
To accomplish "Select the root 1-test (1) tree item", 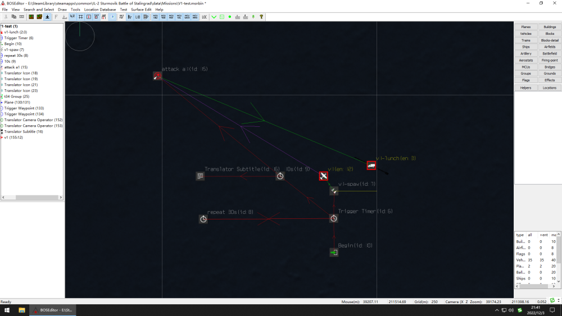I will (10, 26).
